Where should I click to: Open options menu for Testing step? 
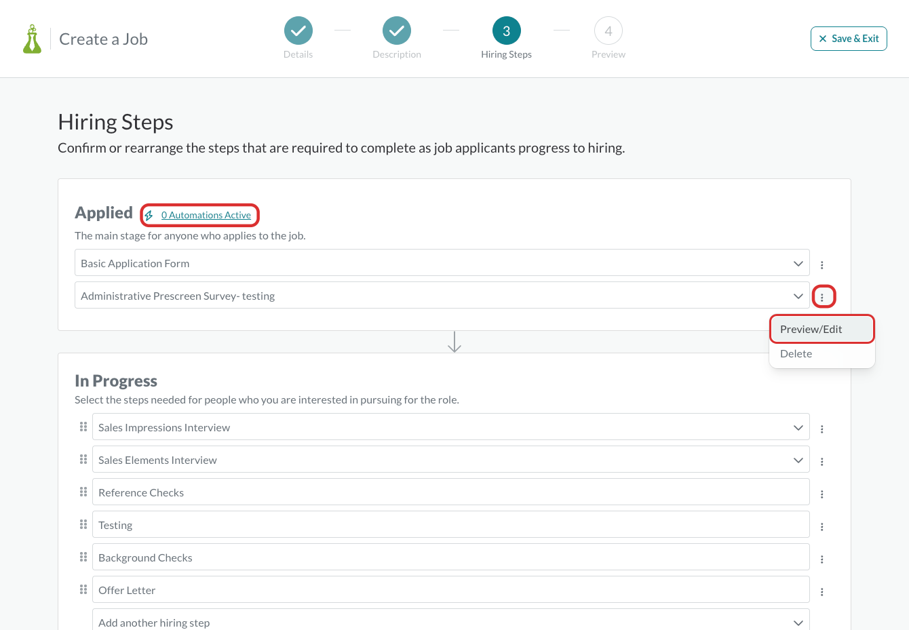tap(822, 527)
